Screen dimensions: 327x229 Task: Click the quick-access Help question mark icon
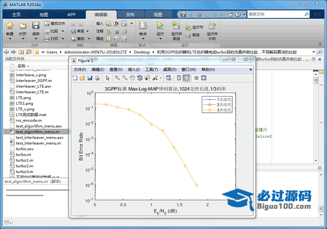(238, 14)
